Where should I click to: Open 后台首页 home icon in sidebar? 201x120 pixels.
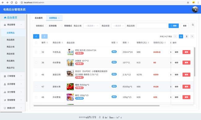[5, 18]
